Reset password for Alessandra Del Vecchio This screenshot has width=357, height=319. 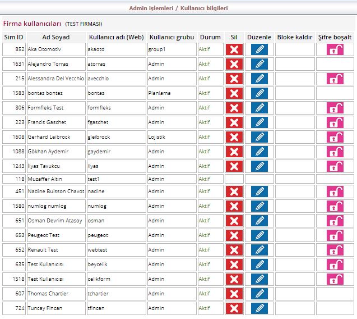(335, 79)
